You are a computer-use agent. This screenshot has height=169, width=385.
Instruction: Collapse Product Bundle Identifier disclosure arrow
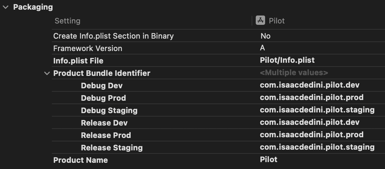pyautogui.click(x=47, y=73)
